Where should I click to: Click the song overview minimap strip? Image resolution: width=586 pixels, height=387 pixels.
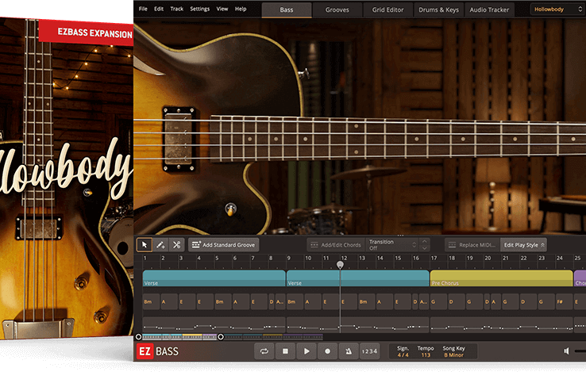tap(232, 337)
